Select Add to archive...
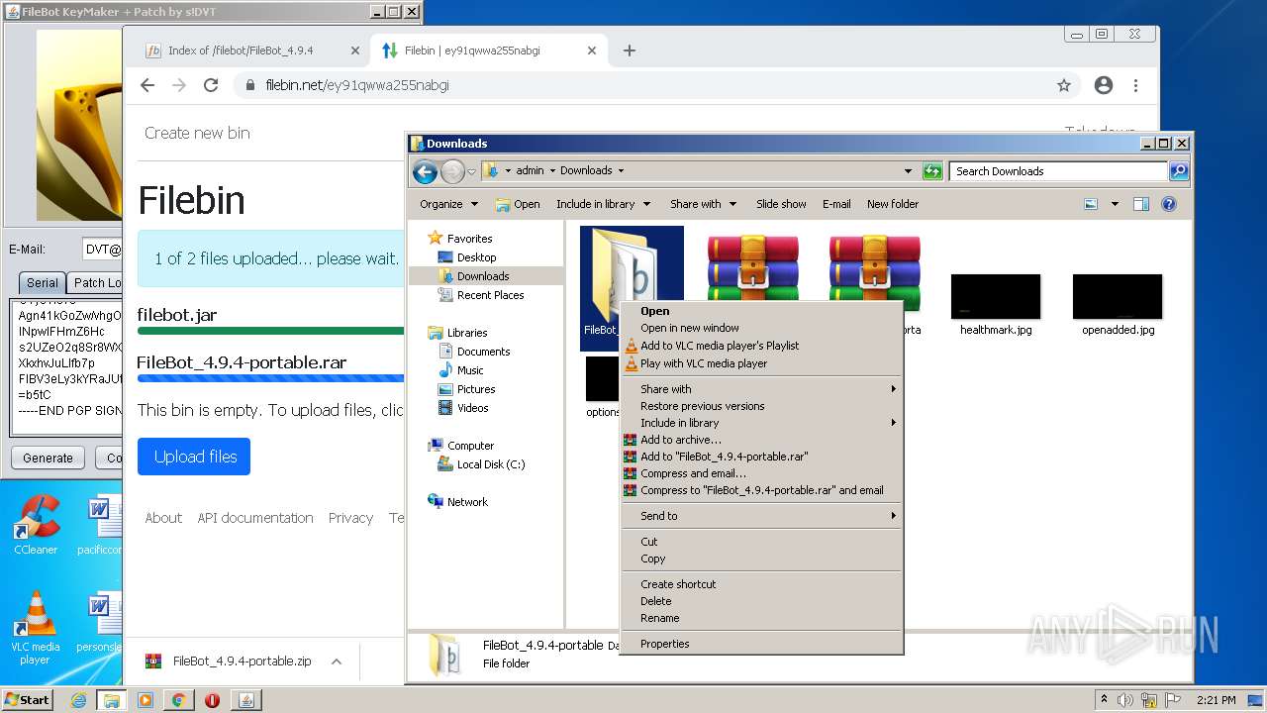Image resolution: width=1267 pixels, height=713 pixels. [x=761, y=440]
